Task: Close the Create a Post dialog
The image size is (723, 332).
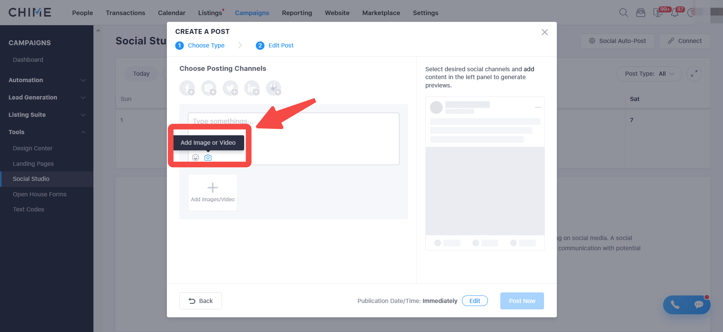Action: pos(545,32)
